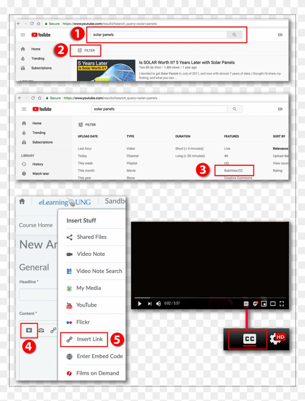The width and height of the screenshot is (305, 401).
Task: Open the Relevance sort option
Action: (280, 149)
